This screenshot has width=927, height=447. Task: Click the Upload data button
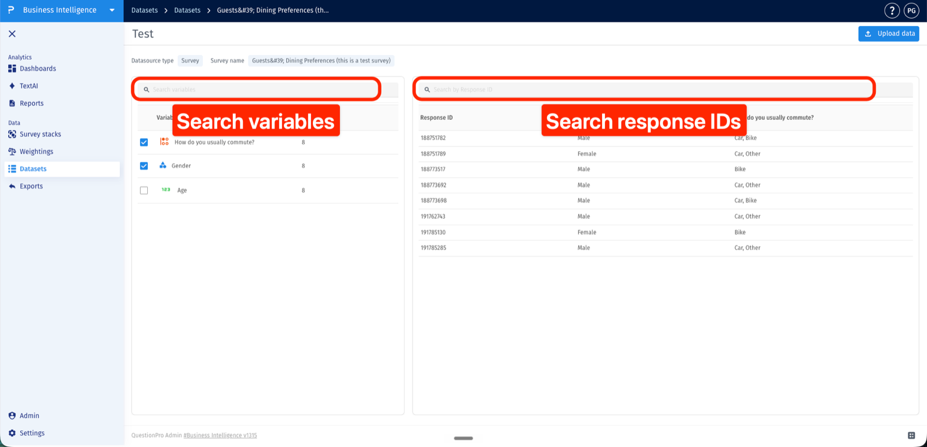click(x=889, y=34)
